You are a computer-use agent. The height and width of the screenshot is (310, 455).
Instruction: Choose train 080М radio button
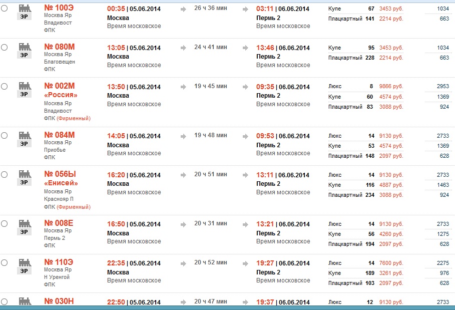pos(5,47)
